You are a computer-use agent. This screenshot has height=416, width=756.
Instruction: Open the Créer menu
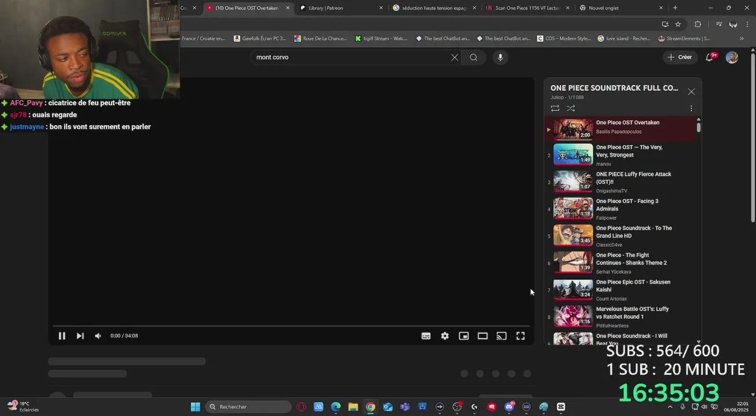(x=680, y=57)
